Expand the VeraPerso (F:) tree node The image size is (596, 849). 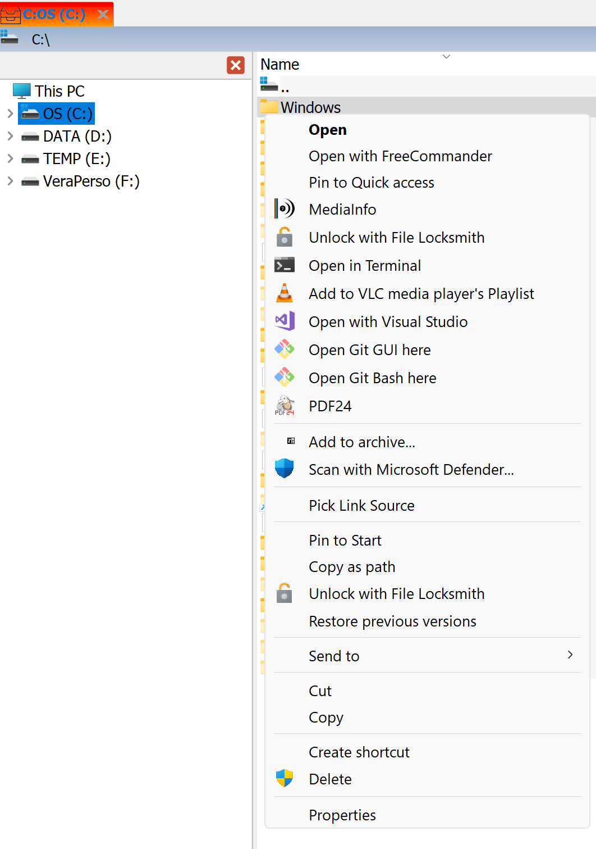click(10, 181)
